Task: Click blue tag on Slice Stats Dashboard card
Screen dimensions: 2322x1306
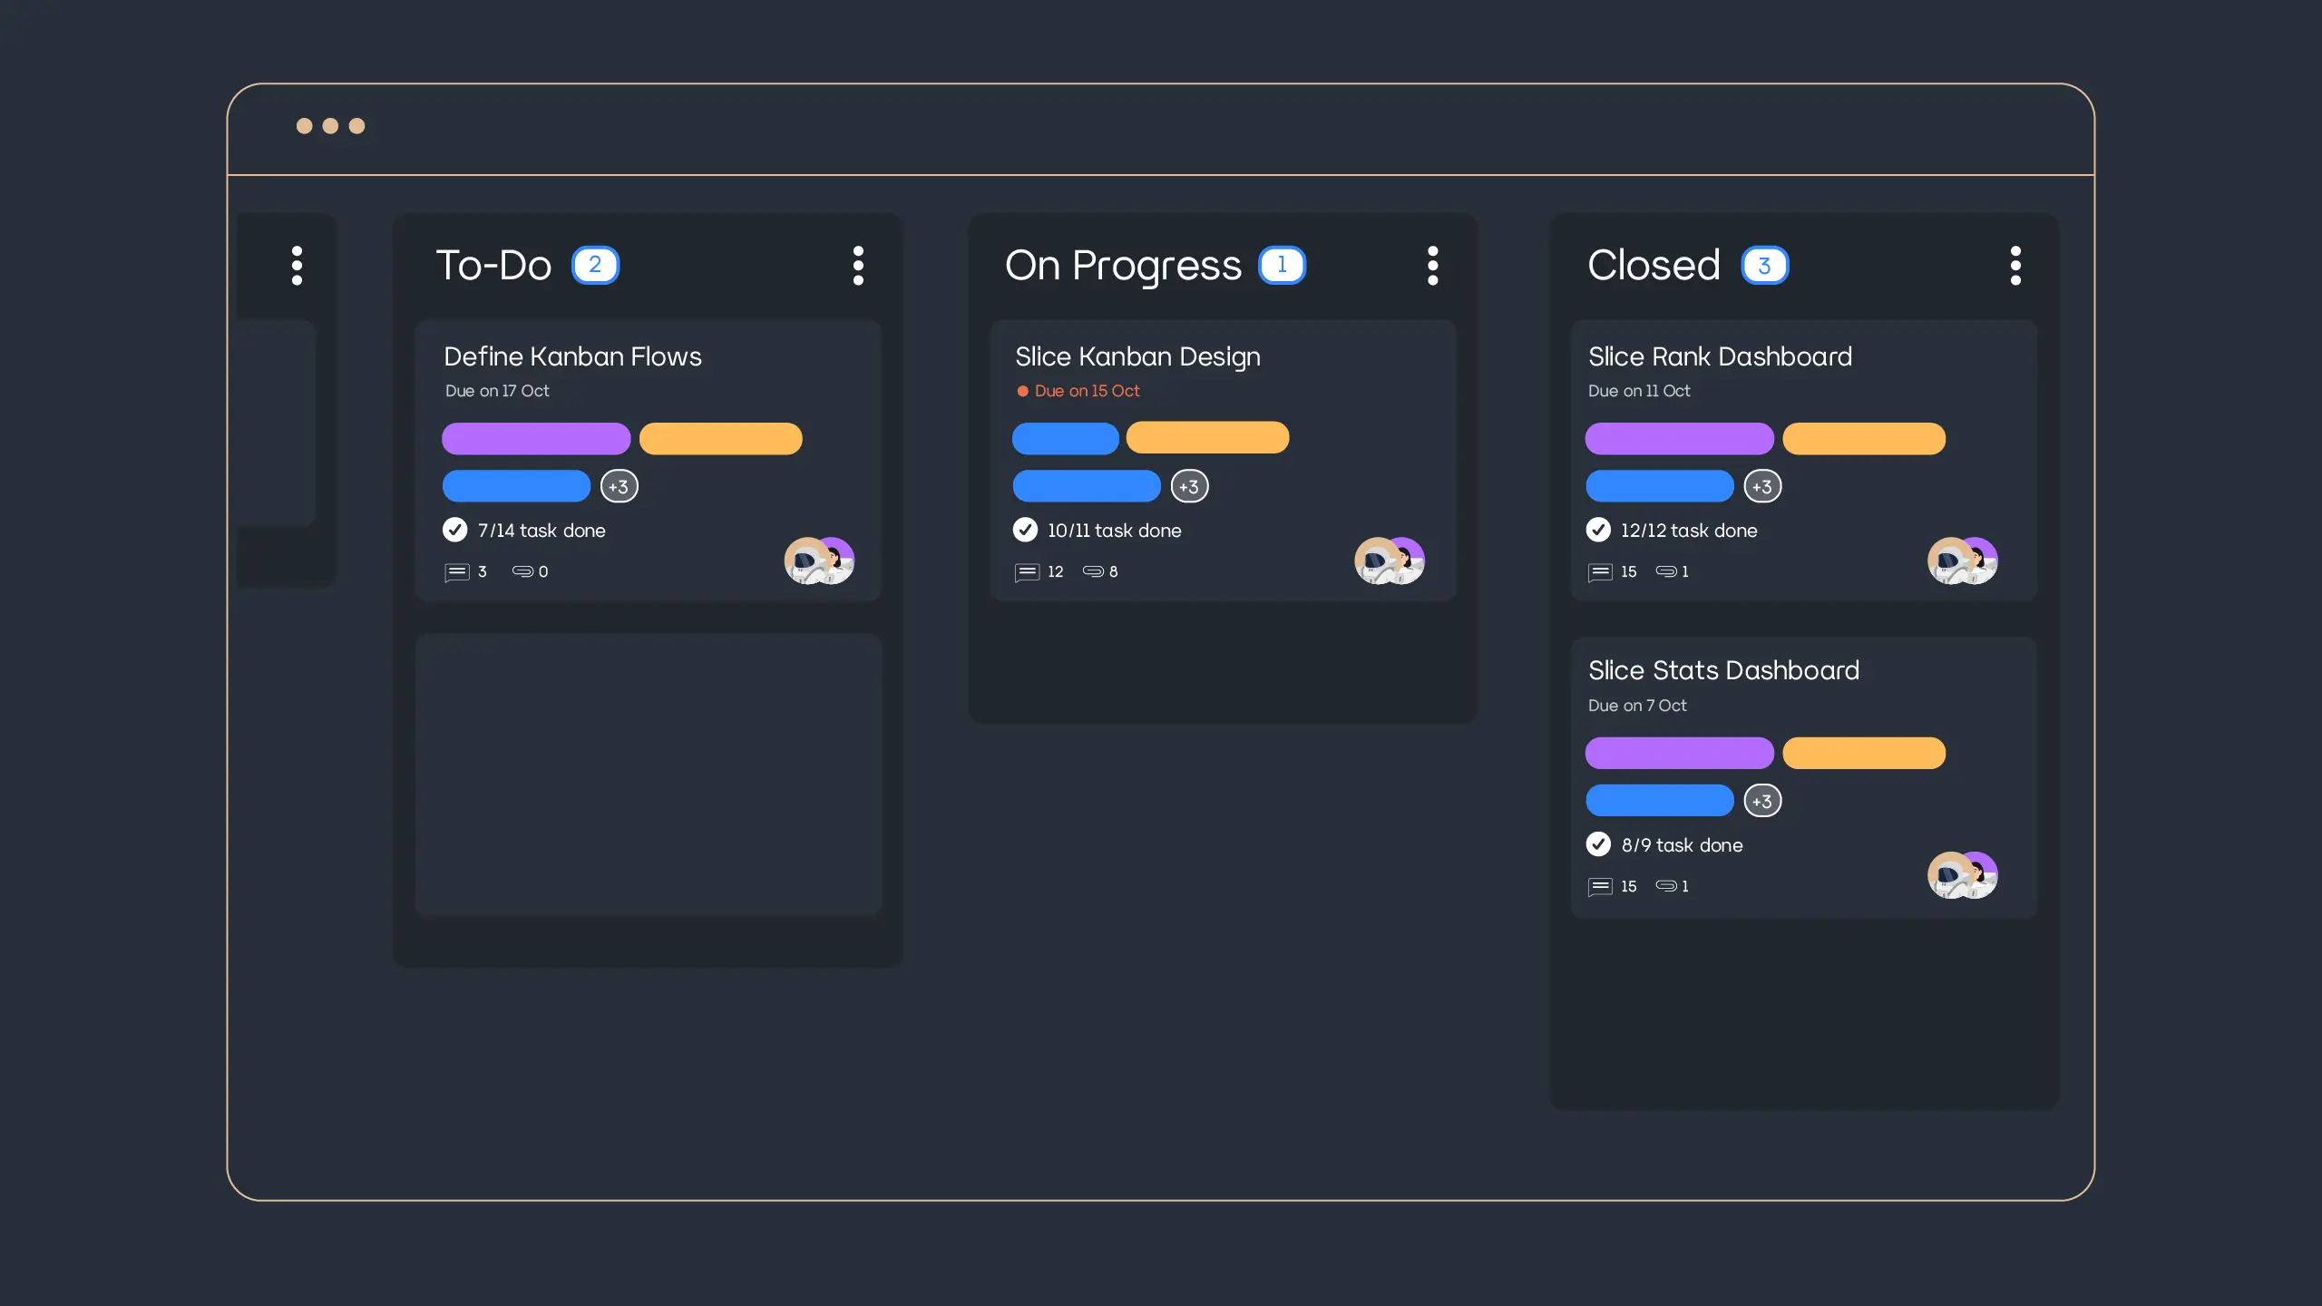Action: click(1660, 801)
